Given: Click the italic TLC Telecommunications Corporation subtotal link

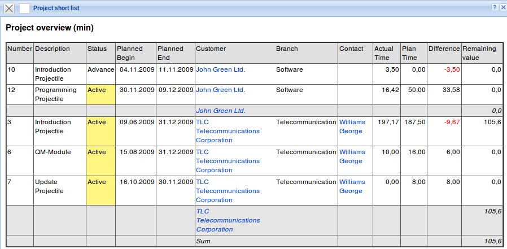Looking at the screenshot, I should [228, 220].
